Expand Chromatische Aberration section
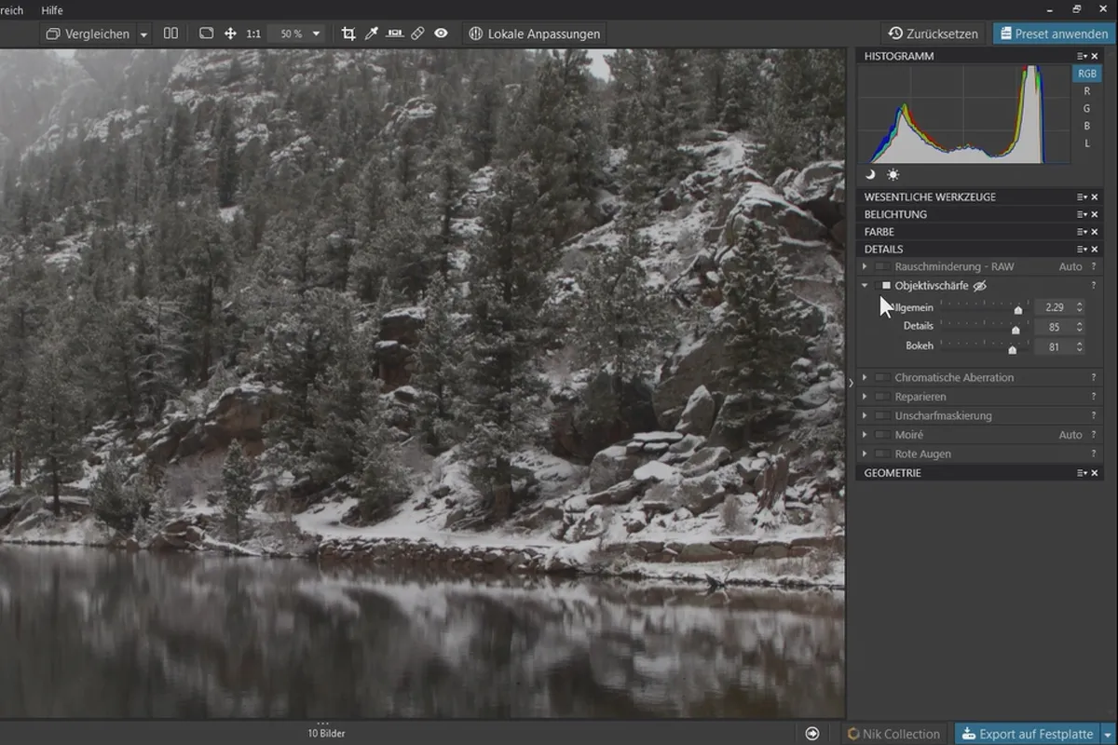This screenshot has width=1118, height=745. (x=865, y=377)
